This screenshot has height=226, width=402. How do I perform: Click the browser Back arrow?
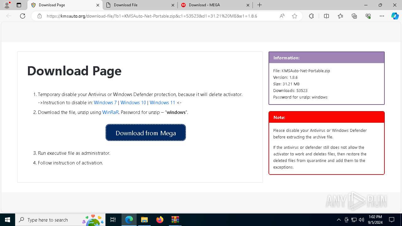[x=9, y=16]
